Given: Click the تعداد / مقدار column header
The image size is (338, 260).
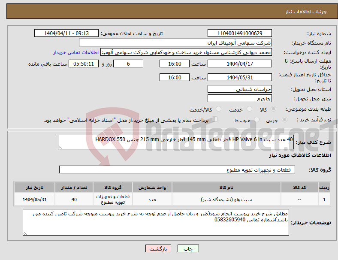Looking at the screenshot, I should pos(74,187).
